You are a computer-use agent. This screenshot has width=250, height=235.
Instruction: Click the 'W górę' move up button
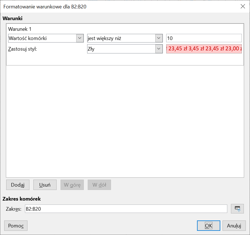(72, 185)
